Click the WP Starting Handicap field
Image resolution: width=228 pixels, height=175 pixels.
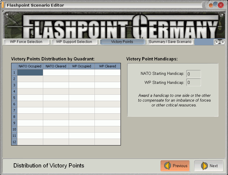click(x=193, y=82)
